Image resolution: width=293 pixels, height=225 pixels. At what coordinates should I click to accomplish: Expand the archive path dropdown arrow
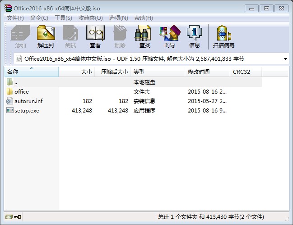285,59
